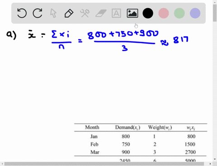Click the 'wixi' column header
This screenshot has width=217, height=166.
[x=191, y=128]
